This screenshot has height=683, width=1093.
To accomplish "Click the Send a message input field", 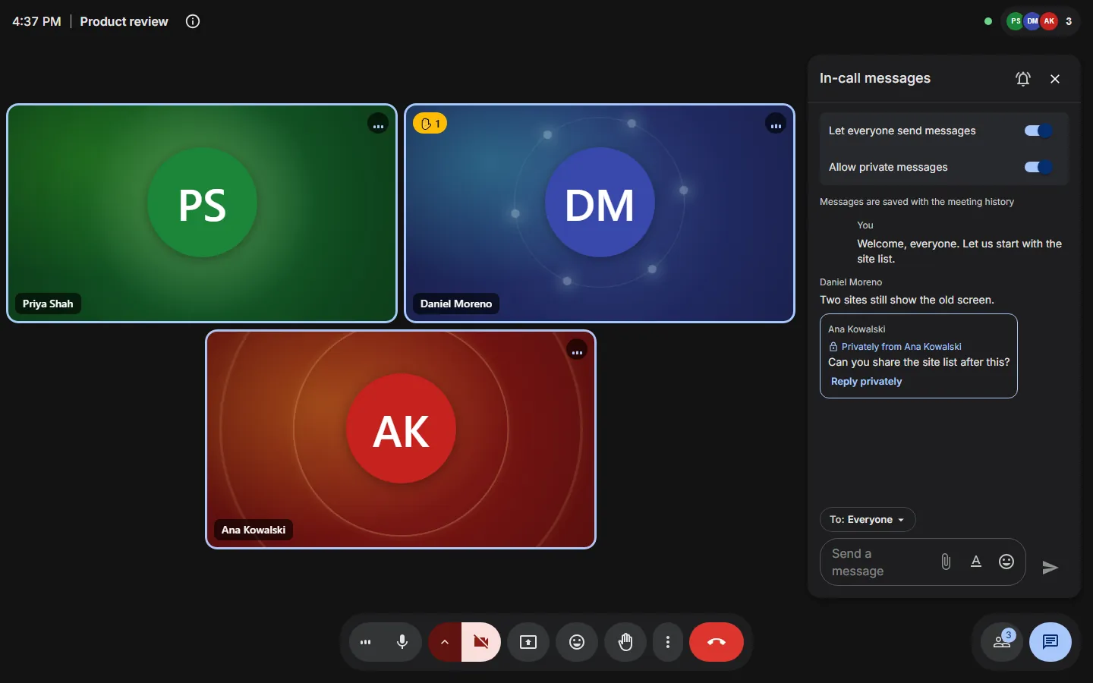I will (877, 562).
